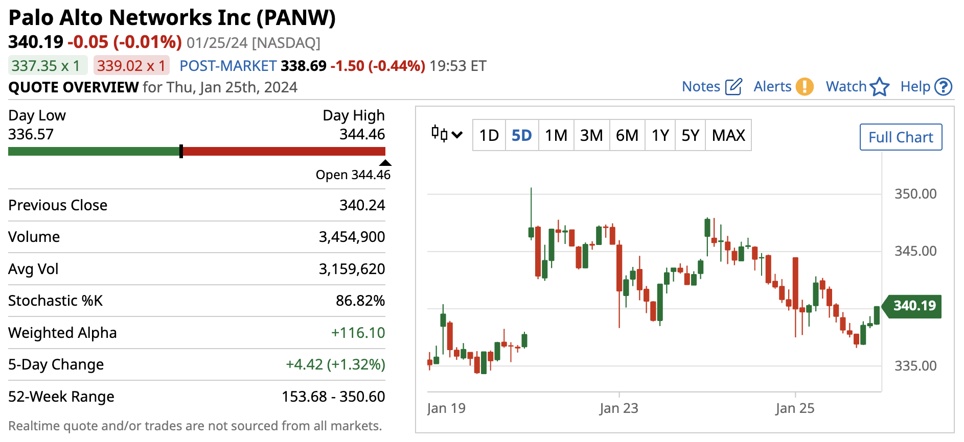Click the Watch star icon

(x=879, y=87)
